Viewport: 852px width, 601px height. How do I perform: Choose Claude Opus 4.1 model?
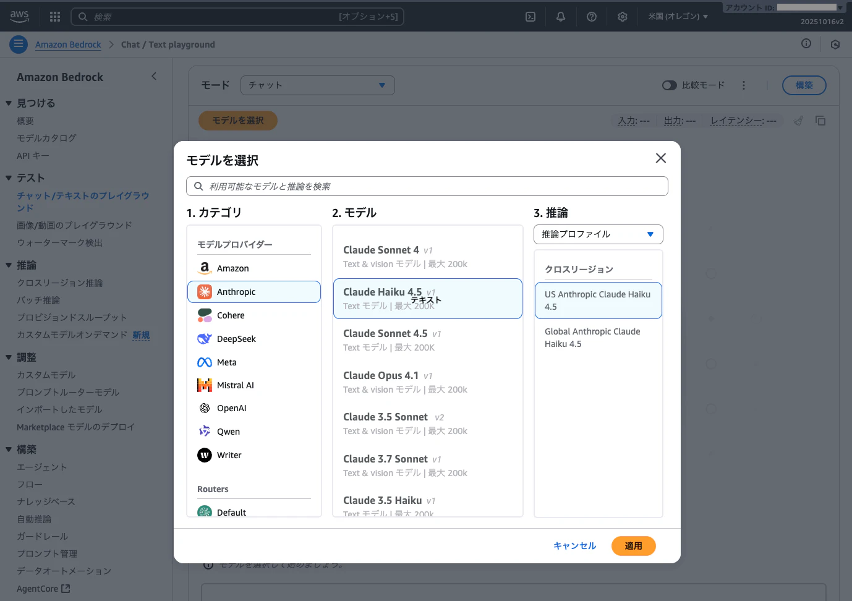pos(427,382)
